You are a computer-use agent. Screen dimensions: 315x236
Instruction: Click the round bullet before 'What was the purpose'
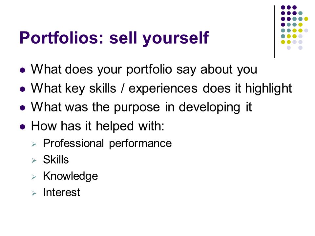click(x=23, y=108)
